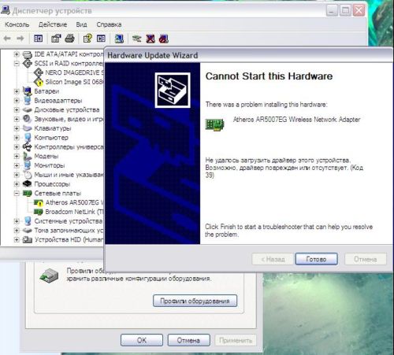Expand the Батареи node
The width and height of the screenshot is (394, 355).
[17, 91]
